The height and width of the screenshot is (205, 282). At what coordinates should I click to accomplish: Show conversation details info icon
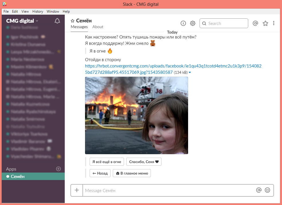(183, 23)
